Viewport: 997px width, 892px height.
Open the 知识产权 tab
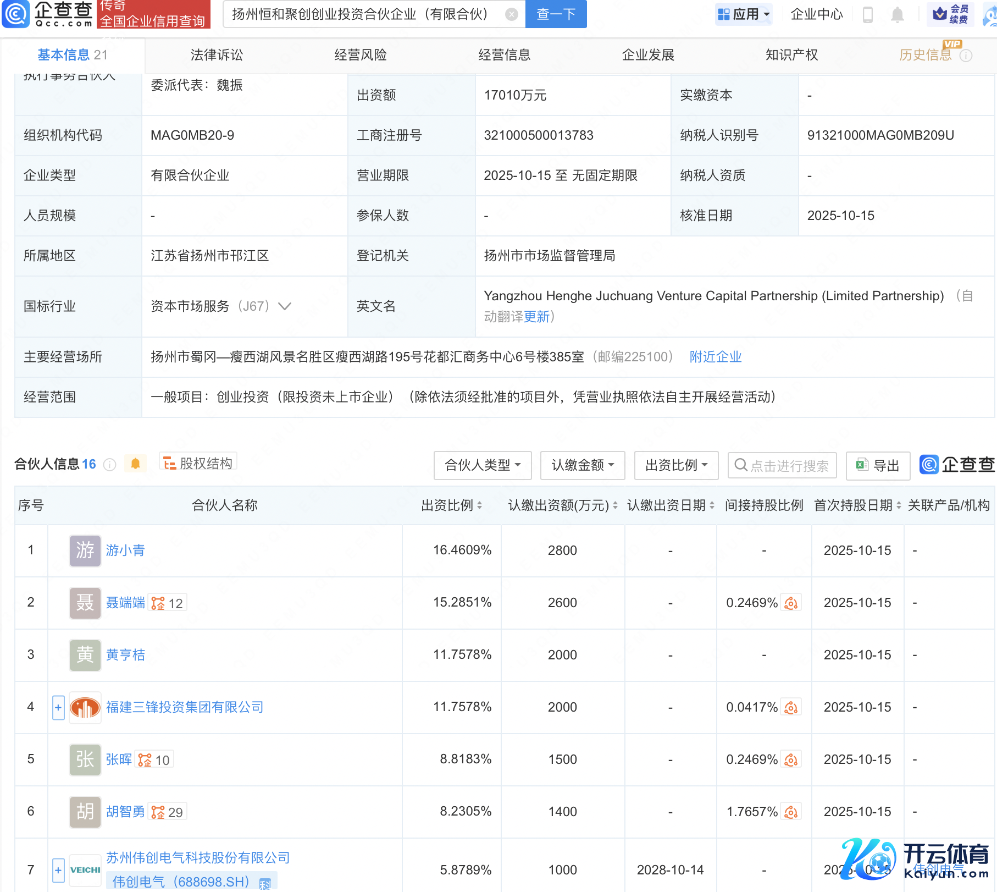coord(791,55)
